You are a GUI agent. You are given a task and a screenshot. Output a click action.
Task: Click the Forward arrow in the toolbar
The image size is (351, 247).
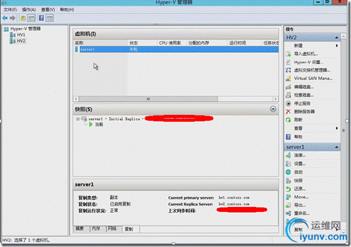[x=13, y=18]
